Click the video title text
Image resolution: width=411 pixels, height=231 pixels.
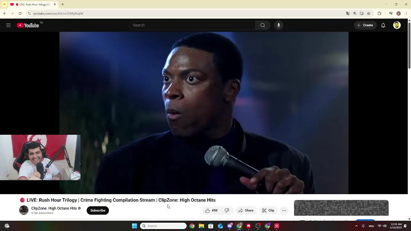coord(121,200)
